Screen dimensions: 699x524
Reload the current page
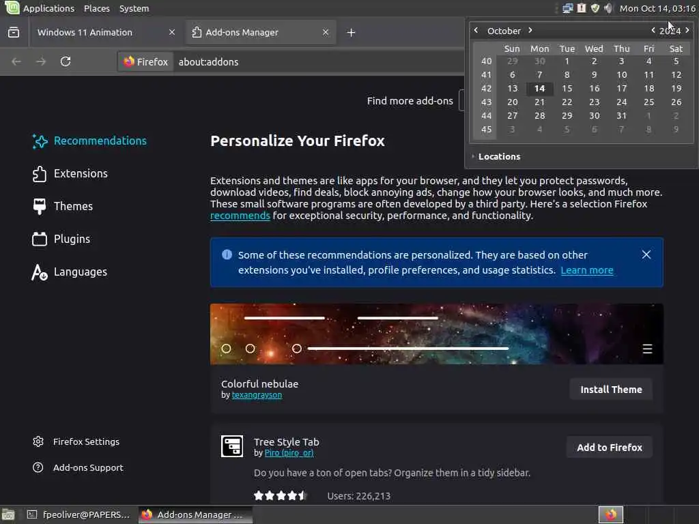click(66, 61)
